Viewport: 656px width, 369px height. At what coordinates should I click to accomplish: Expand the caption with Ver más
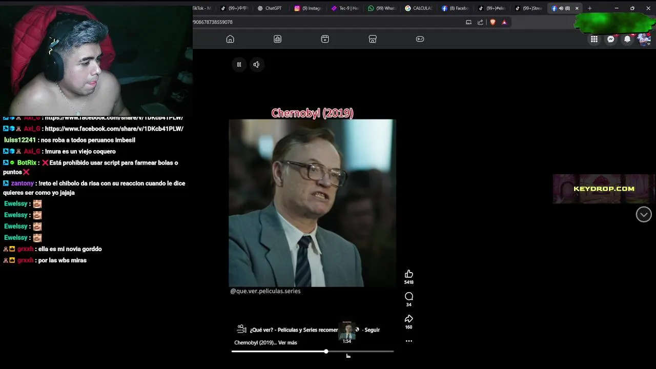pos(288,342)
